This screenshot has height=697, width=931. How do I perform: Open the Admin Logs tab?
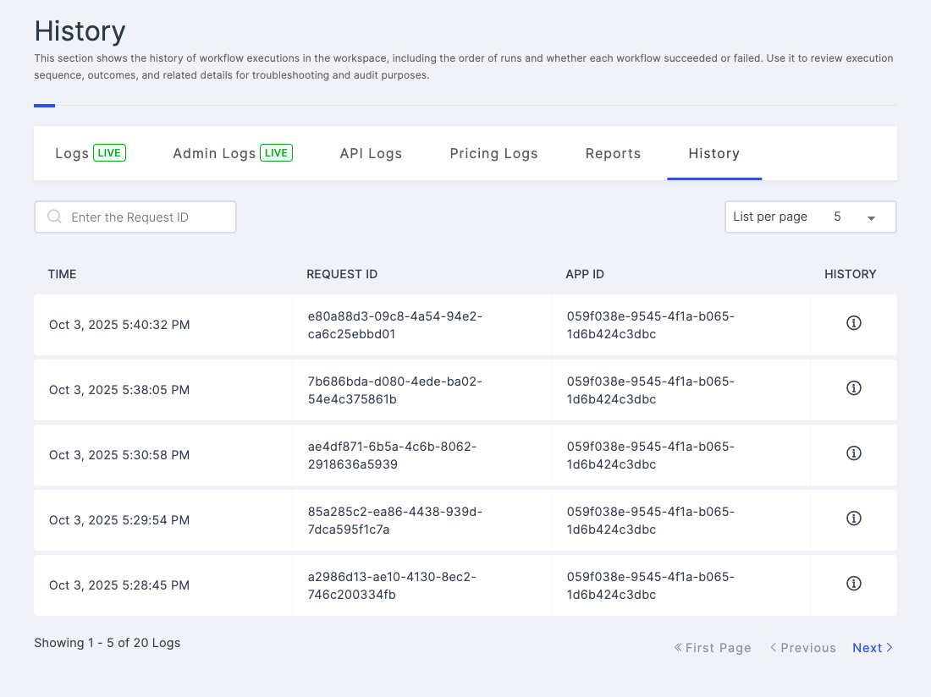click(x=214, y=153)
